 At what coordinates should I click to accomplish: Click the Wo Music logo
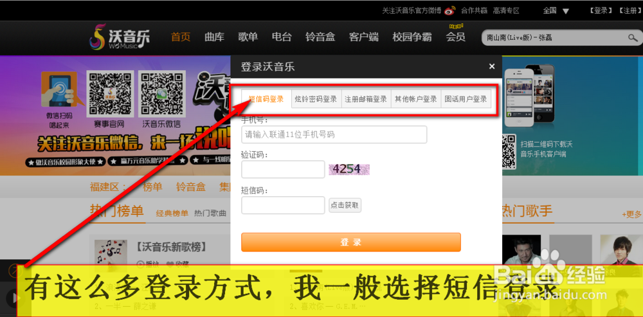[x=120, y=37]
